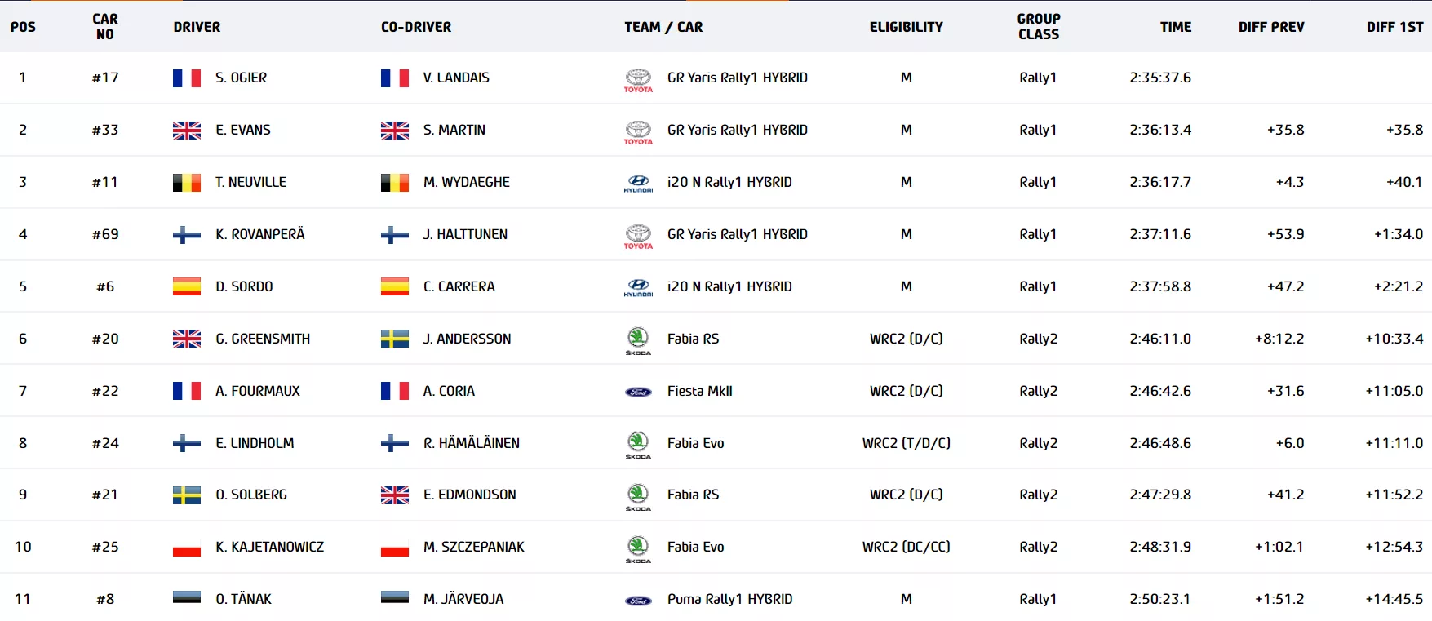Open co-driver V. Landais's name link
The height and width of the screenshot is (621, 1432).
click(456, 78)
